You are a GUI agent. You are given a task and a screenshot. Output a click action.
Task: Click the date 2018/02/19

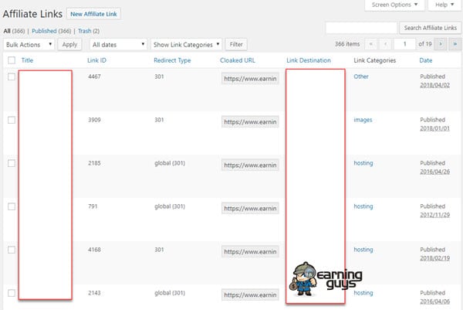pyautogui.click(x=434, y=258)
